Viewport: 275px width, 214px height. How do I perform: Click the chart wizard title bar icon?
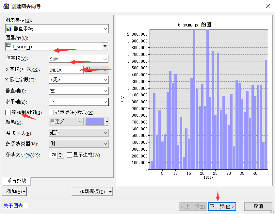click(x=6, y=6)
